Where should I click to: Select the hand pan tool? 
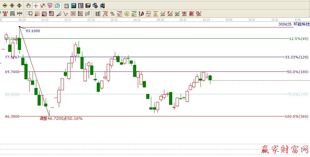28,5
